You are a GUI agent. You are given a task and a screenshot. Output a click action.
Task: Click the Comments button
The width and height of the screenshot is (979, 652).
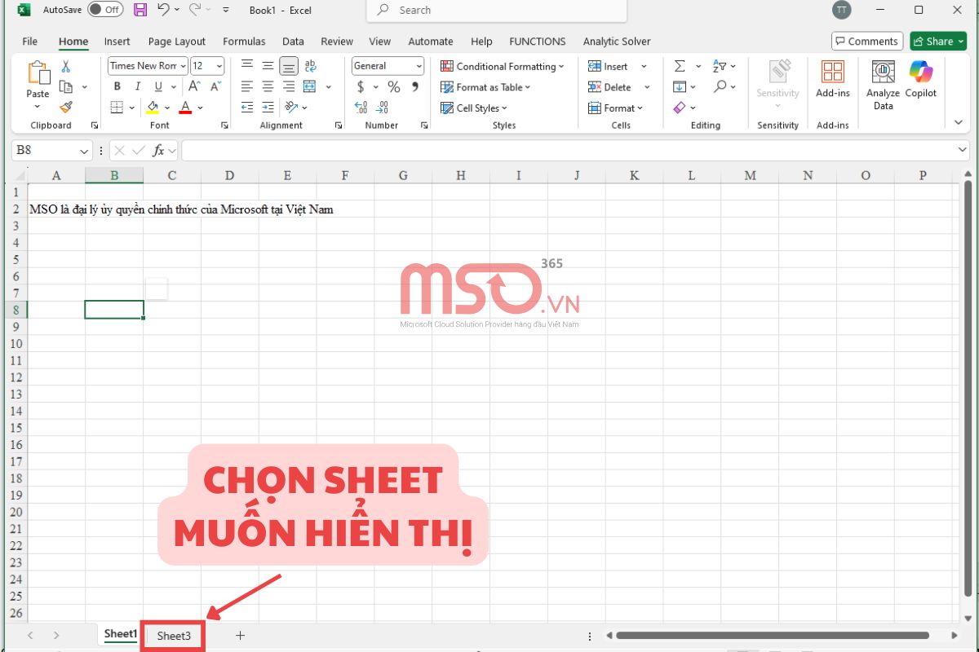click(x=866, y=42)
